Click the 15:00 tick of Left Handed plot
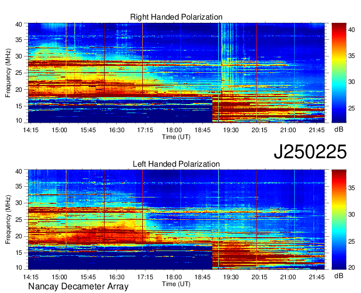 59,277
